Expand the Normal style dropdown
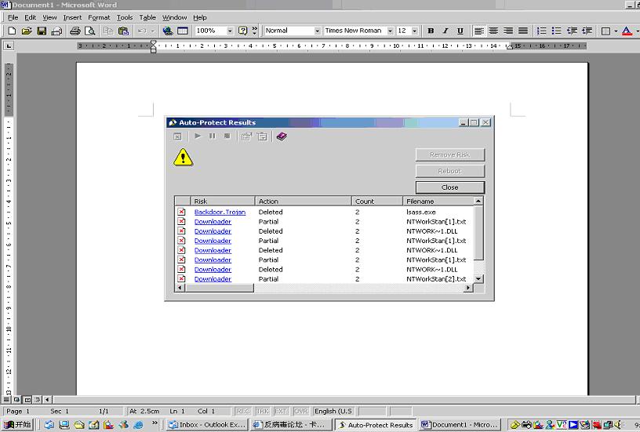 click(317, 31)
